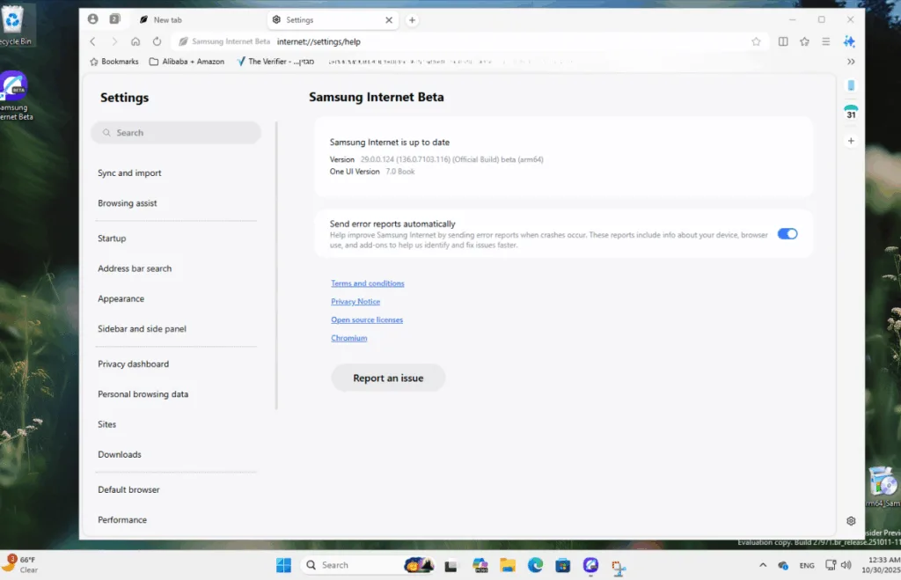
Task: Click the profile icon in the tab bar
Action: click(92, 19)
